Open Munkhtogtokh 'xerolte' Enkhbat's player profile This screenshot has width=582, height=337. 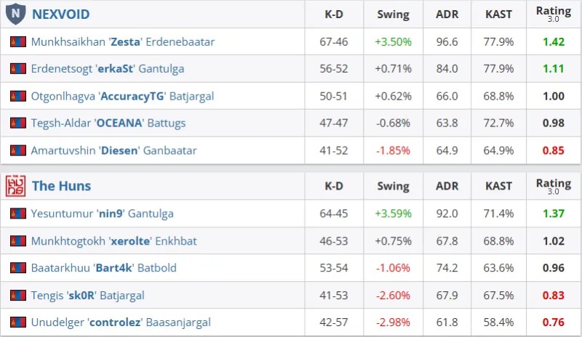pos(113,241)
